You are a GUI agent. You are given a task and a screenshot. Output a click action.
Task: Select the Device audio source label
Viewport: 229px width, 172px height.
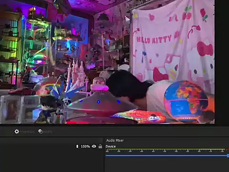click(x=111, y=146)
